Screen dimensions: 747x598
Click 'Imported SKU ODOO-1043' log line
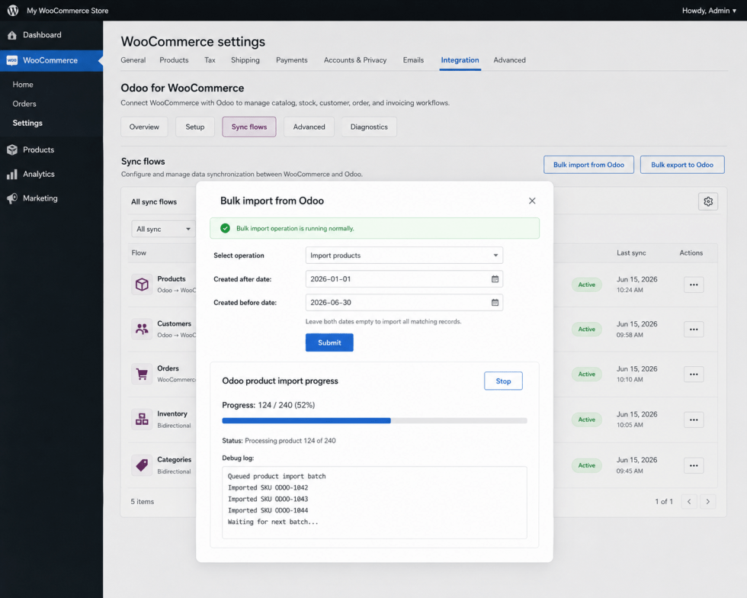[x=268, y=499]
